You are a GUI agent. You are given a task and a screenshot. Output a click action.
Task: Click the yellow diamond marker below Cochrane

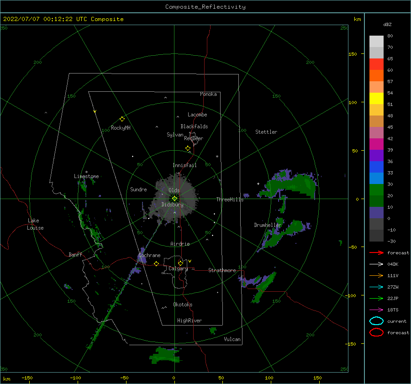[157, 264]
